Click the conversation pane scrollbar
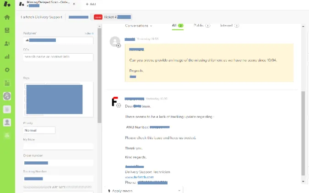Viewport: 309px width, 193px height. point(303,133)
